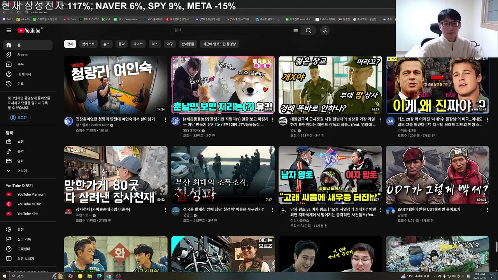Click the magnifier search button
This screenshot has width=498, height=280.
pyautogui.click(x=308, y=30)
